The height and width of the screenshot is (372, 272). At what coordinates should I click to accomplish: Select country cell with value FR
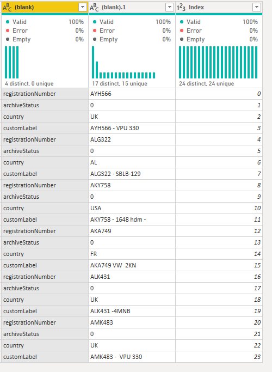pos(132,254)
